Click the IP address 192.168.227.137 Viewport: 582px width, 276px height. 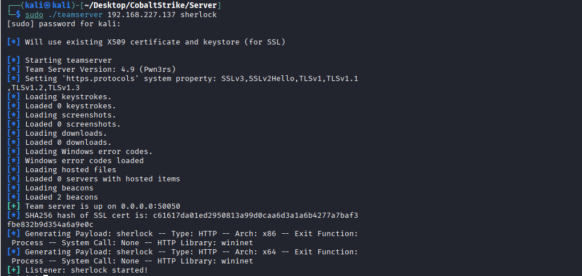click(142, 14)
